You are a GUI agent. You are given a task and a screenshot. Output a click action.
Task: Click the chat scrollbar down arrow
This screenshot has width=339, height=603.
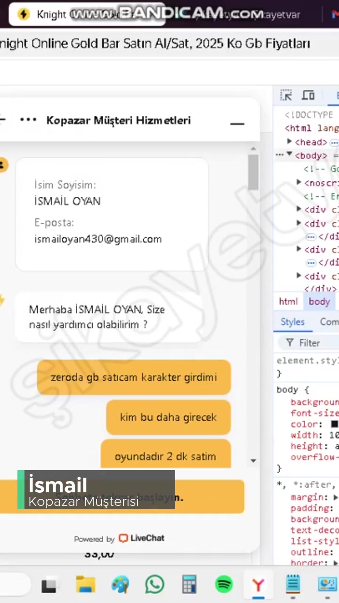coord(253,461)
